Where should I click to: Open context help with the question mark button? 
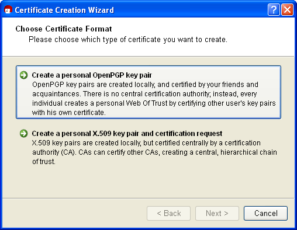tap(274, 9)
